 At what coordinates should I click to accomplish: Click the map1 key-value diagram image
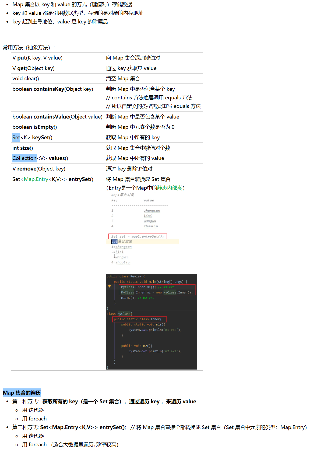142,229
